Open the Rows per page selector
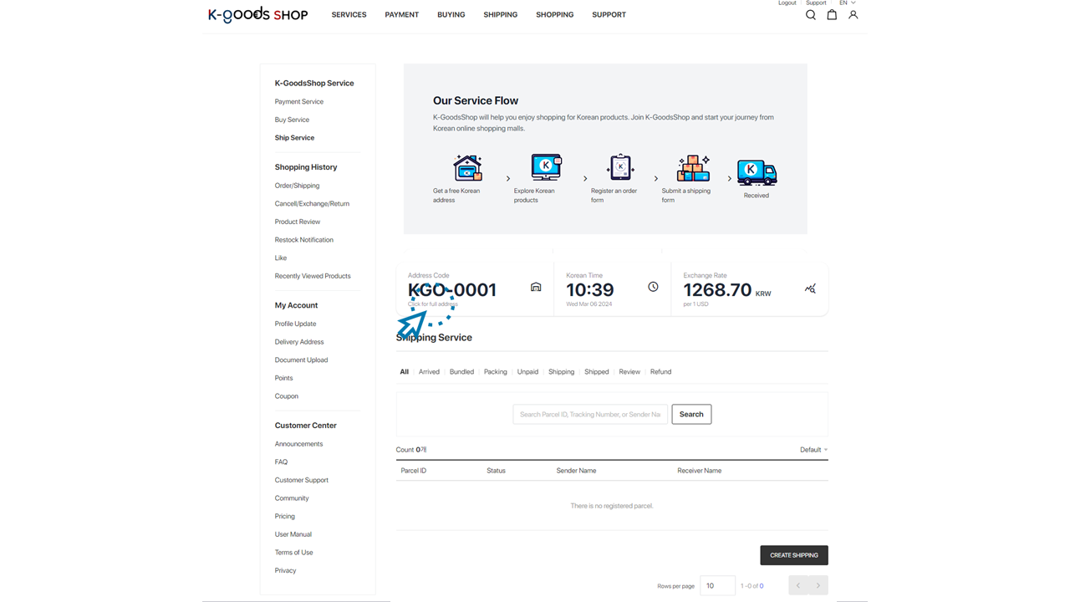The height and width of the screenshot is (602, 1070). point(717,585)
